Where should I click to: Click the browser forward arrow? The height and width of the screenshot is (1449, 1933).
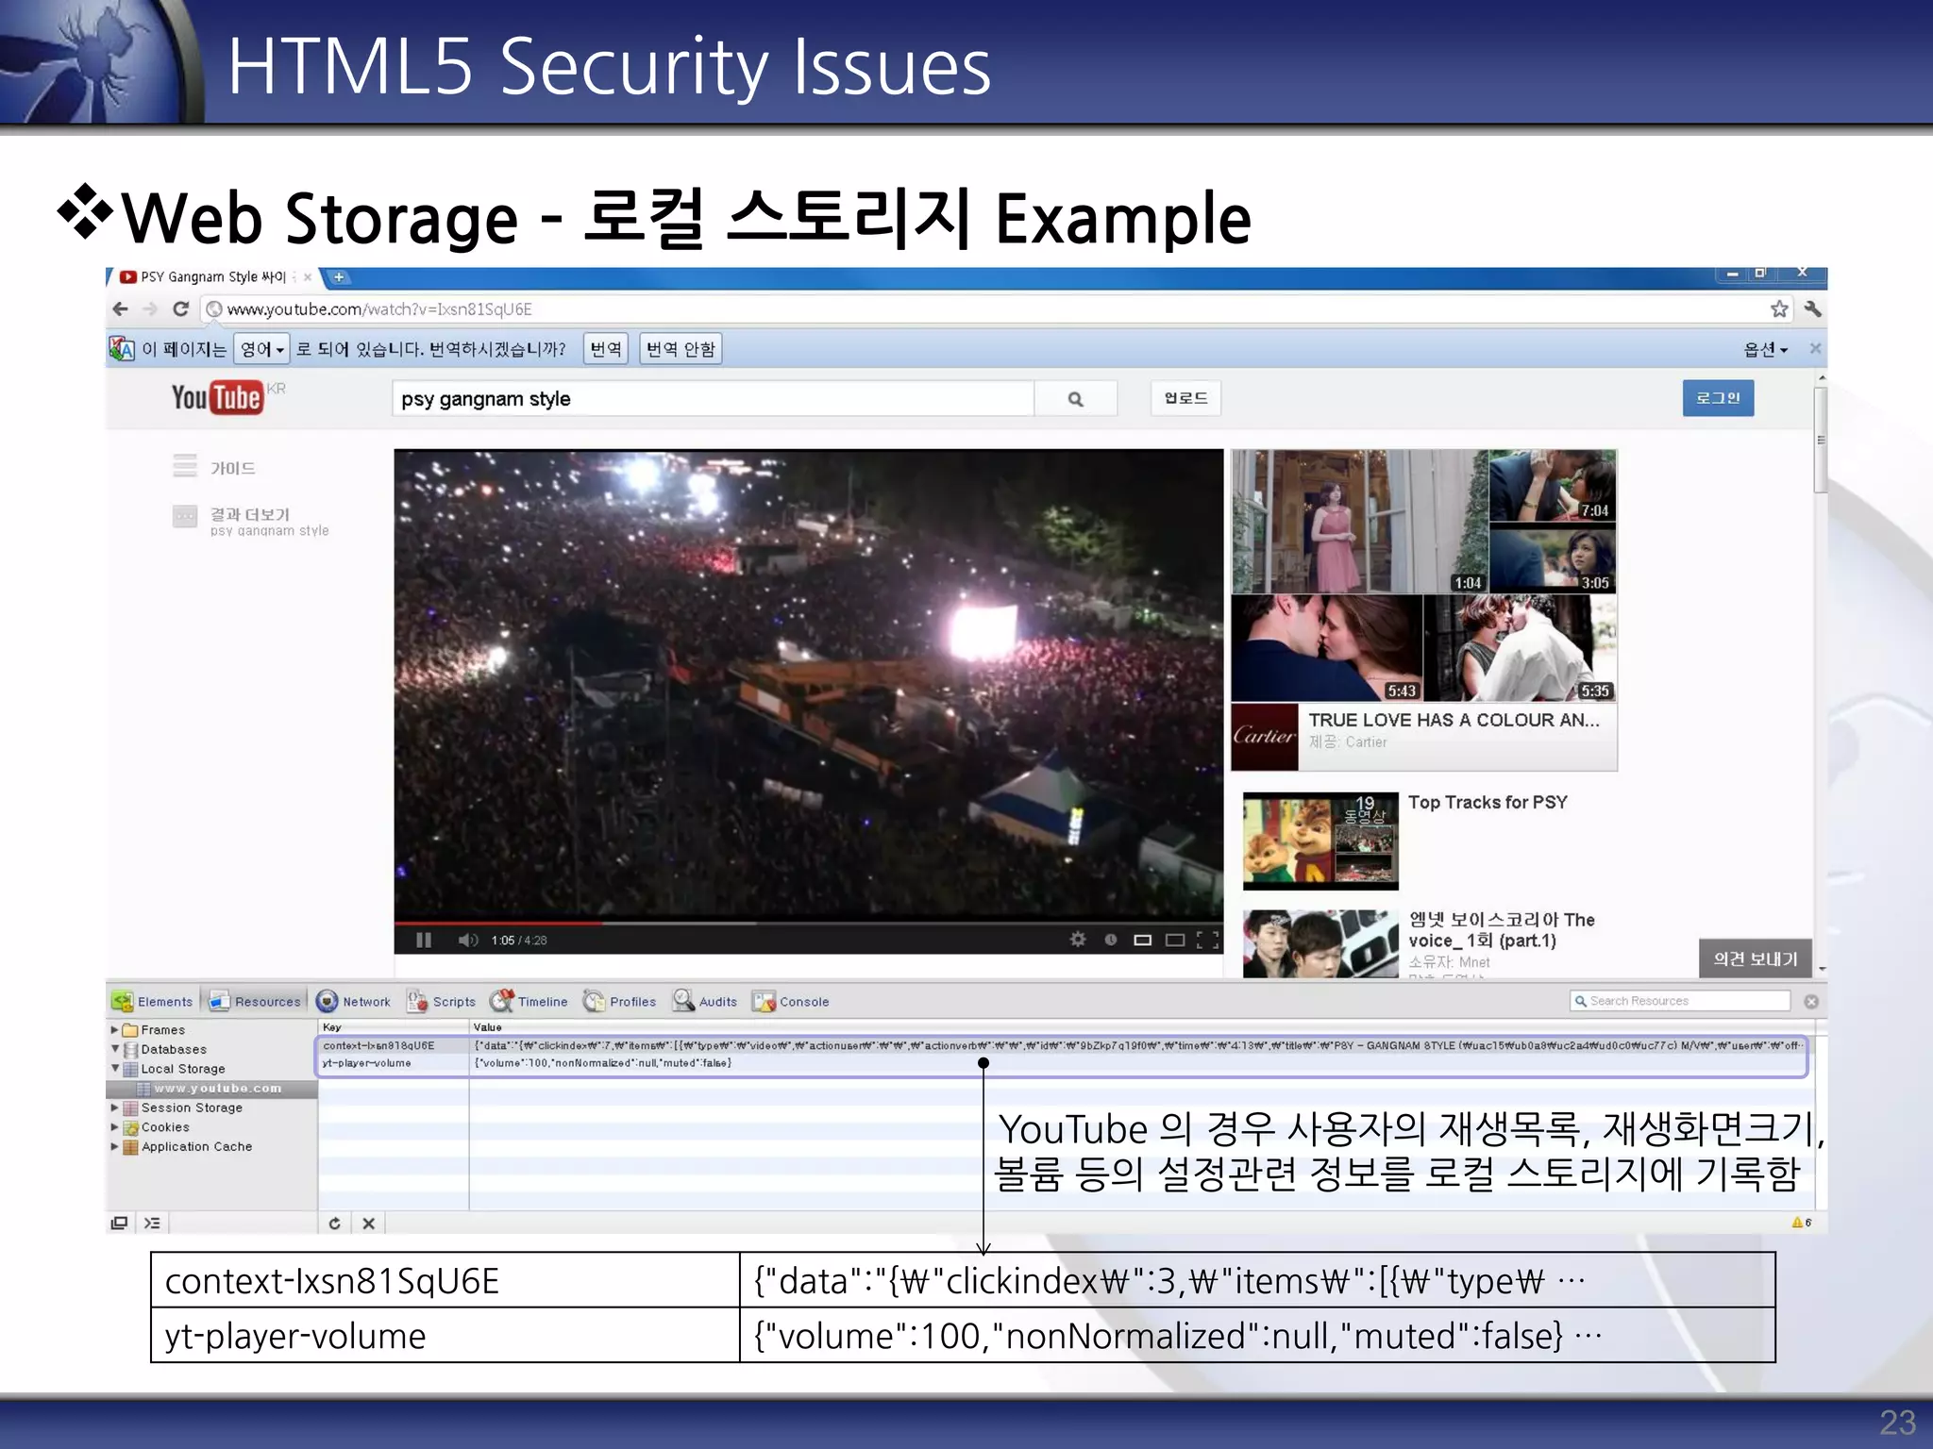coord(150,309)
